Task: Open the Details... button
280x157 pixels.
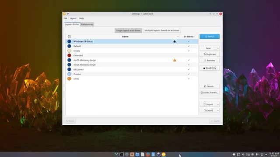Action: [210, 86]
